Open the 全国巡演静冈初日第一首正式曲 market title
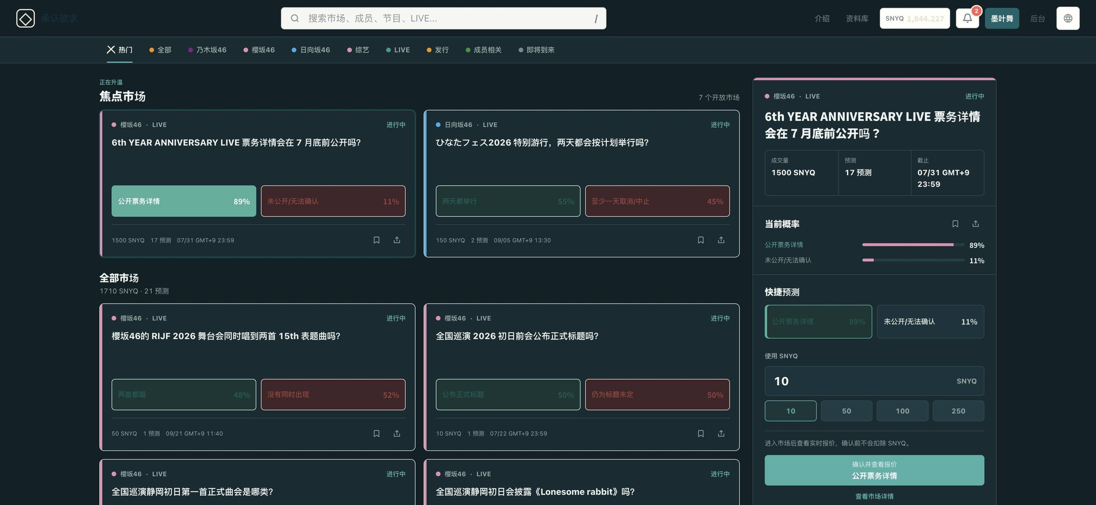This screenshot has height=505, width=1096. pyautogui.click(x=192, y=492)
